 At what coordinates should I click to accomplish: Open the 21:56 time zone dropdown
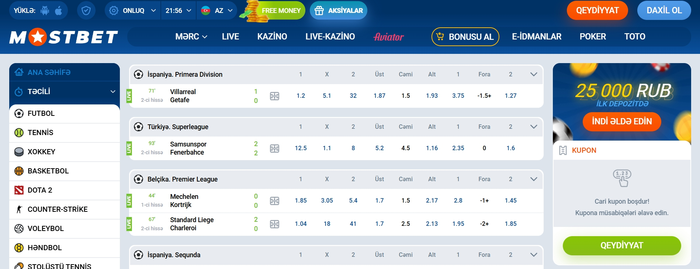click(179, 11)
